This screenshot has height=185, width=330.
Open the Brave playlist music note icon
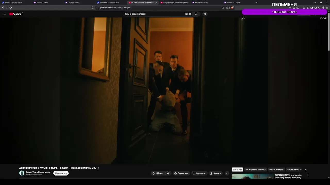tap(308, 8)
